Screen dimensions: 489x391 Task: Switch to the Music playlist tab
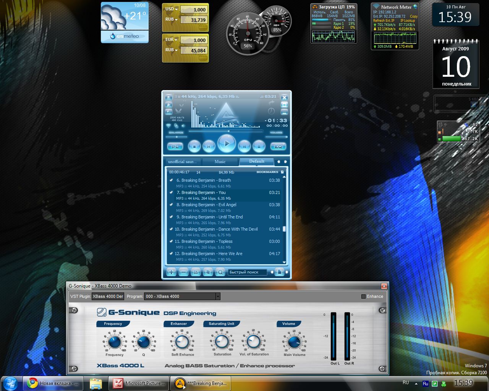[220, 162]
